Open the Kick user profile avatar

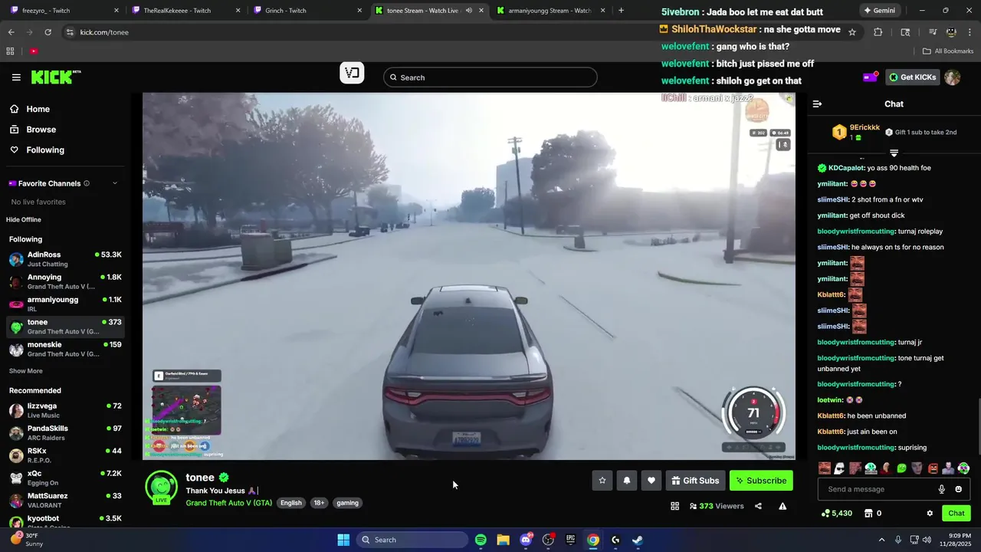(x=952, y=77)
